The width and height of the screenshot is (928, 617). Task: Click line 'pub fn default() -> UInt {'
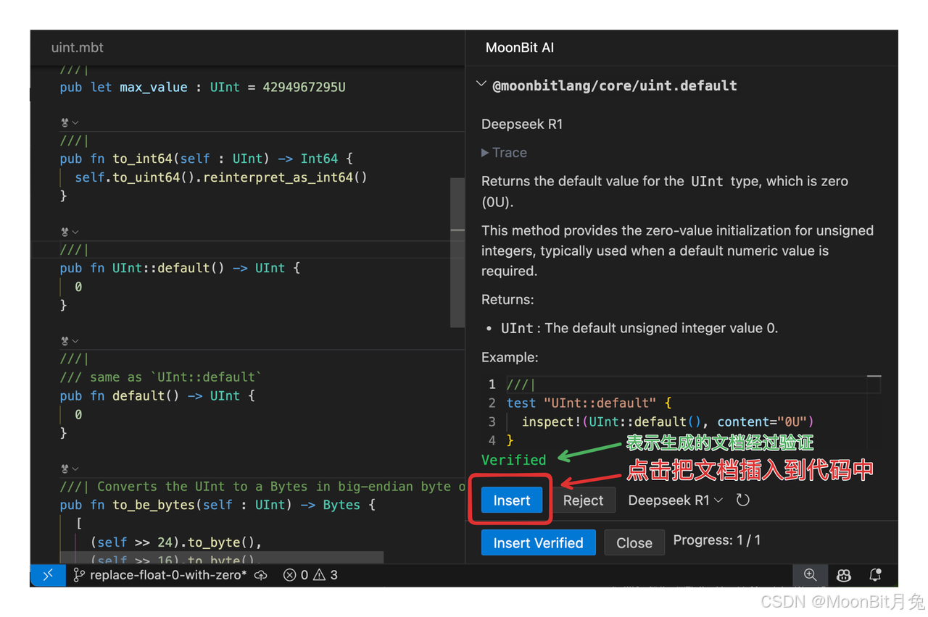click(x=157, y=396)
